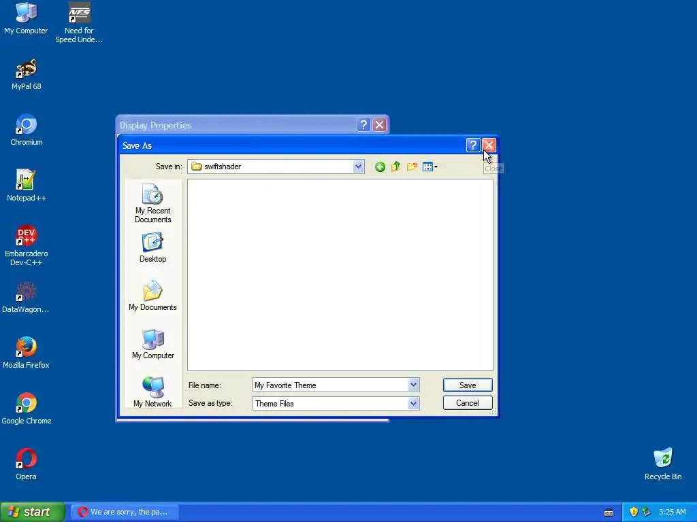Viewport: 697px width, 522px height.
Task: Select the DataWagon desktop shortcut
Action: (x=26, y=298)
